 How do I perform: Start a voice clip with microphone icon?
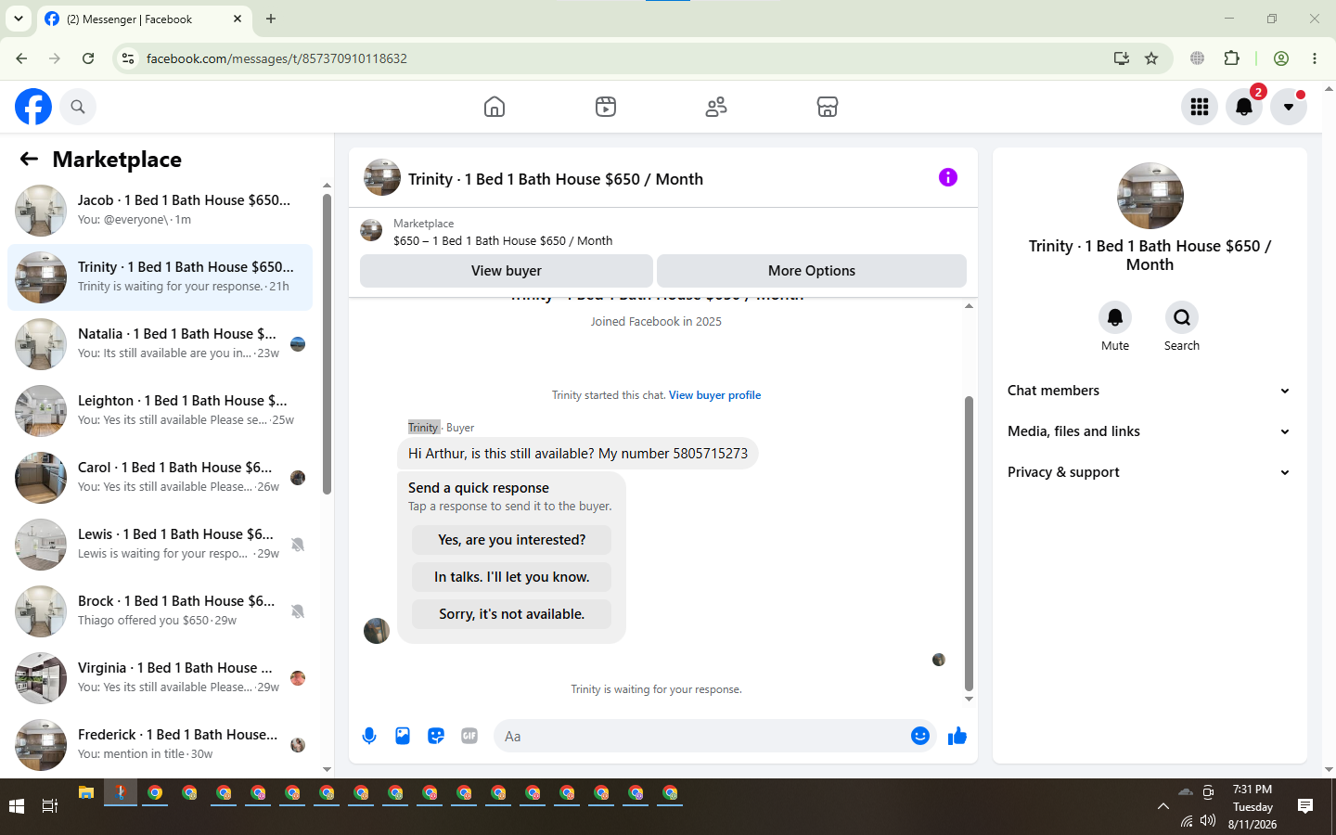coord(369,736)
